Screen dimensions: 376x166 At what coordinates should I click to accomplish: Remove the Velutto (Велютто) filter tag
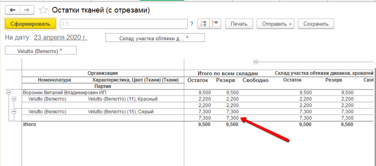[61, 50]
